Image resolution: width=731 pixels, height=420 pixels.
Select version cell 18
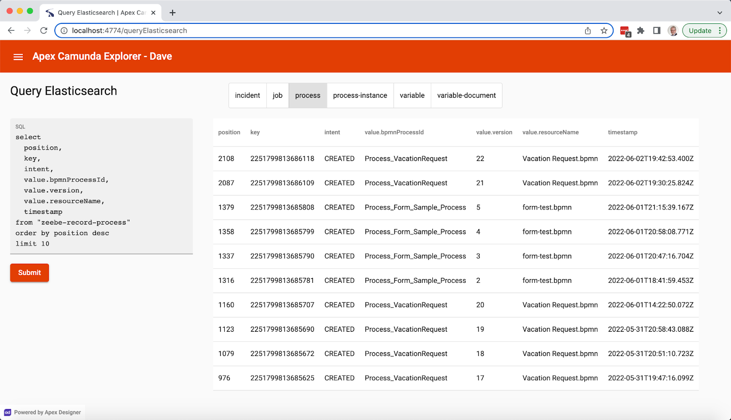480,354
